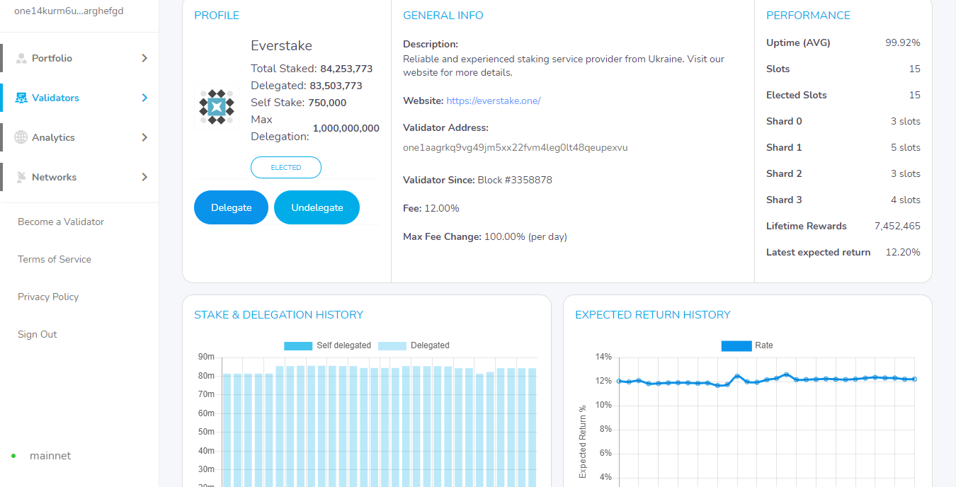Expand the Validators menu chevron
This screenshot has height=487, width=956.
pos(144,98)
